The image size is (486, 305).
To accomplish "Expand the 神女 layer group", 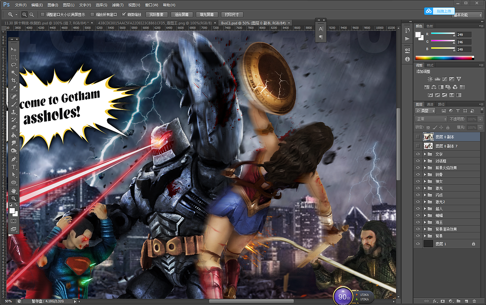I will 425,182.
